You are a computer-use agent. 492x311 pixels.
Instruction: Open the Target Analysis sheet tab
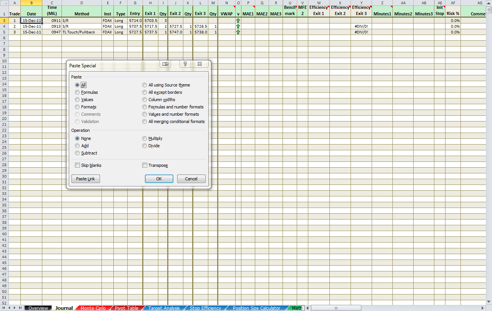click(164, 308)
